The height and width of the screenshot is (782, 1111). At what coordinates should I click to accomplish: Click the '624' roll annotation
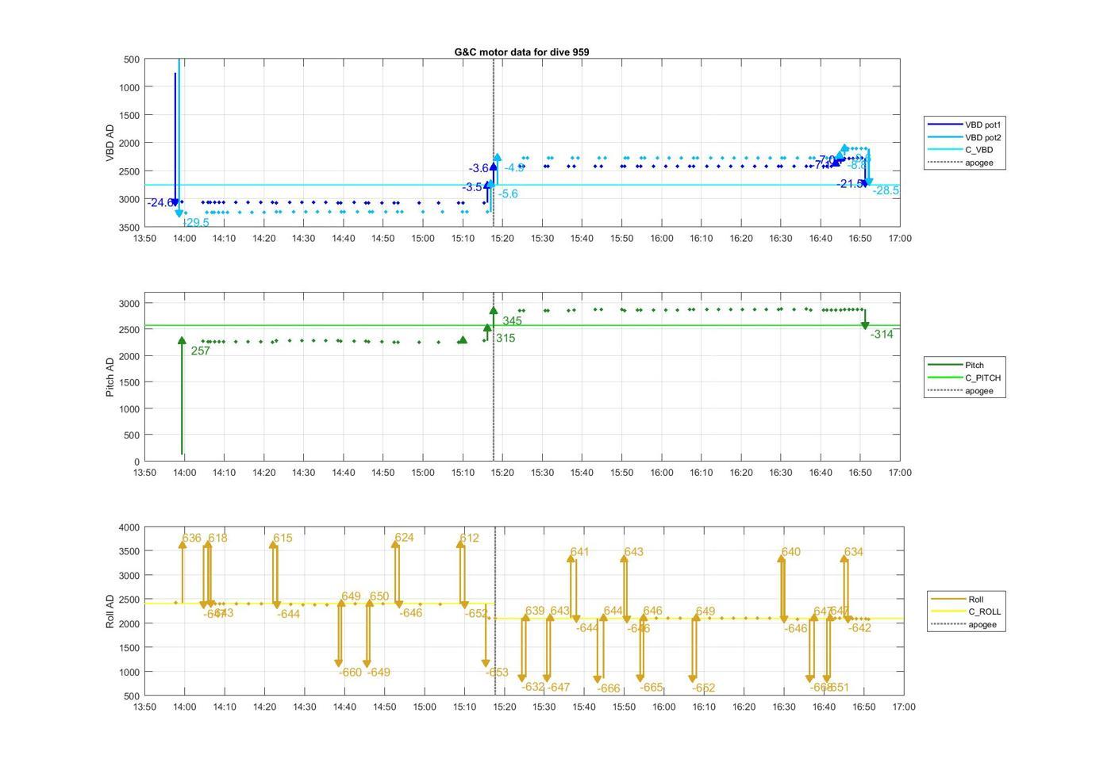click(404, 538)
